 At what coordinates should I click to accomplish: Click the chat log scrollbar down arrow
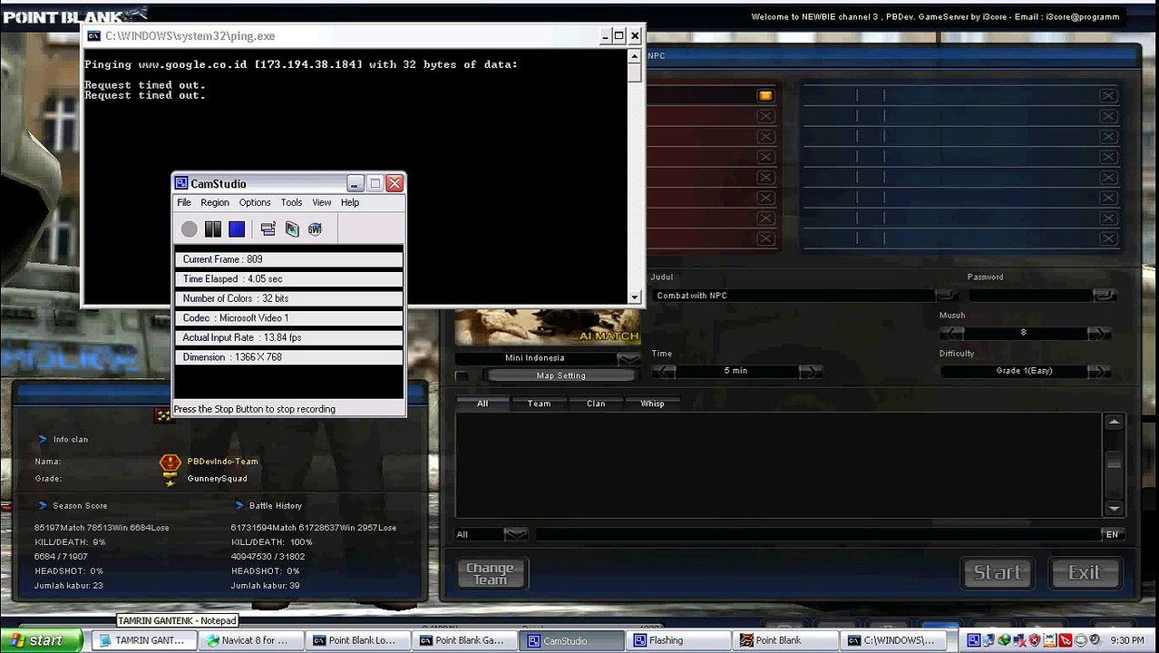click(x=1114, y=509)
